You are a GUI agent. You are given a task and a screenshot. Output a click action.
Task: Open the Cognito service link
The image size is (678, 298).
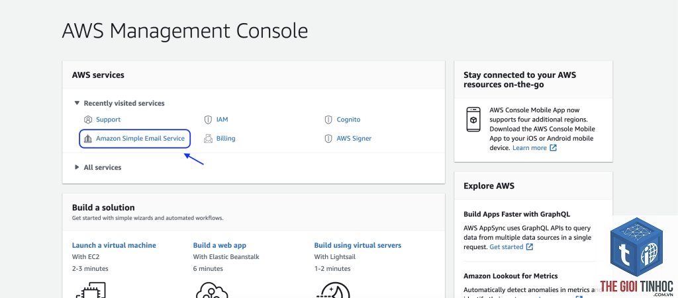coord(348,120)
